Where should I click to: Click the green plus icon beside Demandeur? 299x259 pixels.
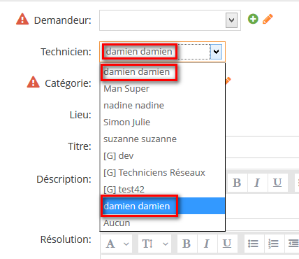pos(253,19)
